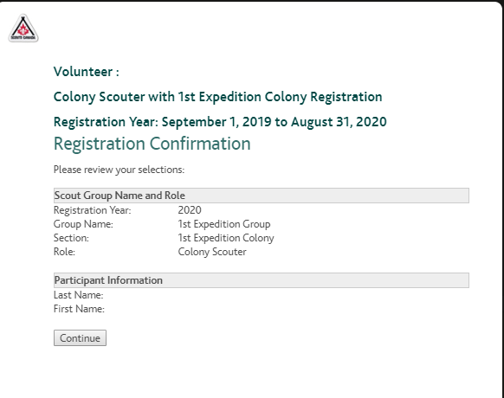Click the 'Section:' label
The width and height of the screenshot is (504, 398).
pos(71,238)
